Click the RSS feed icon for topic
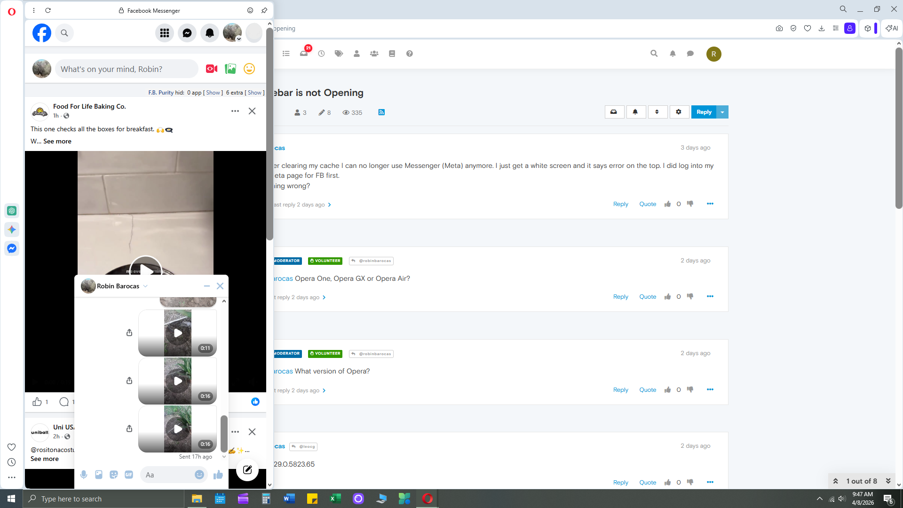The image size is (903, 508). [x=381, y=112]
